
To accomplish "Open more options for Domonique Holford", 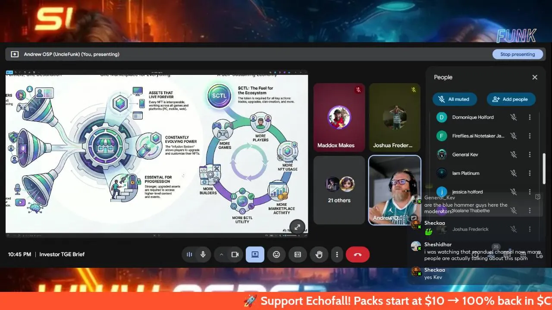I will click(x=530, y=117).
